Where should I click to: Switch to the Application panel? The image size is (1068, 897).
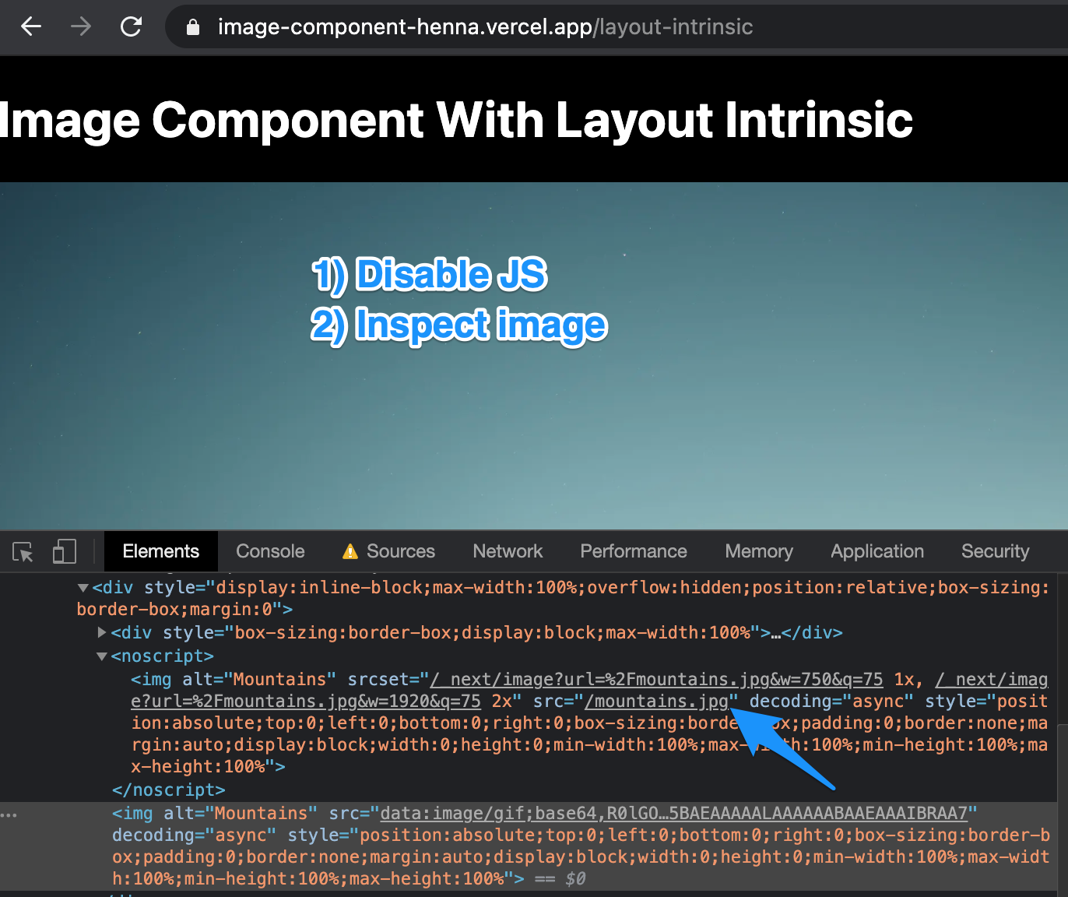point(877,551)
